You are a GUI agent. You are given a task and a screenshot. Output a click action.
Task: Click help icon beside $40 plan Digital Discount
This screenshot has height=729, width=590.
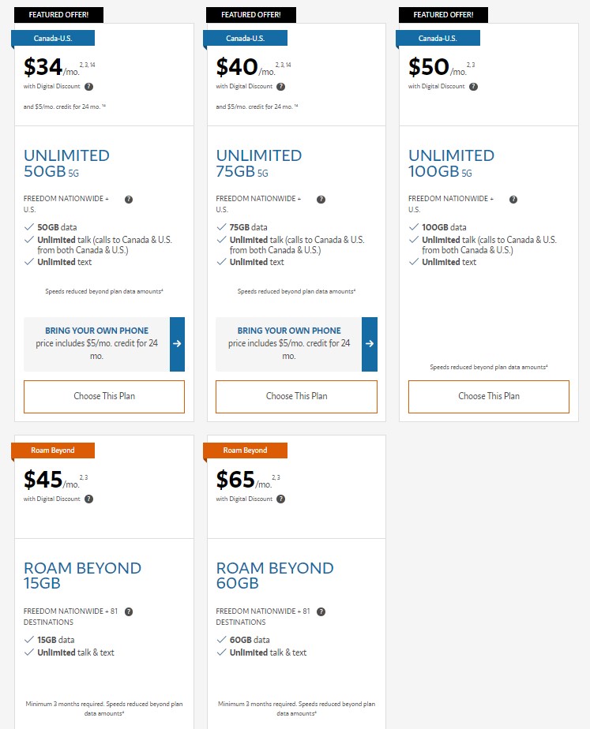click(281, 87)
